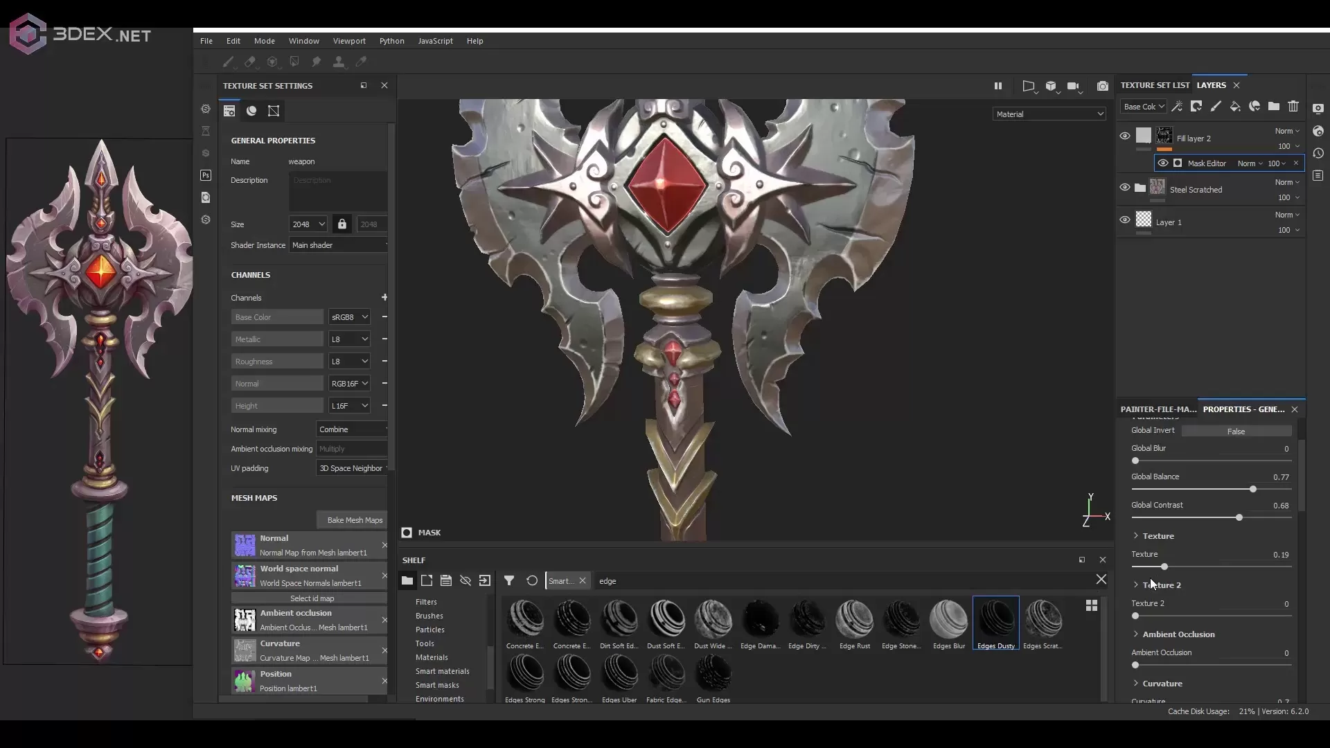Click the shelf filter funnel icon
This screenshot has width=1330, height=748.
[509, 580]
